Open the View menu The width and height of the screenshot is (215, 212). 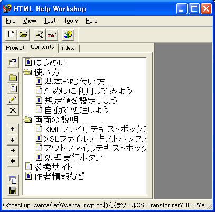(30, 21)
